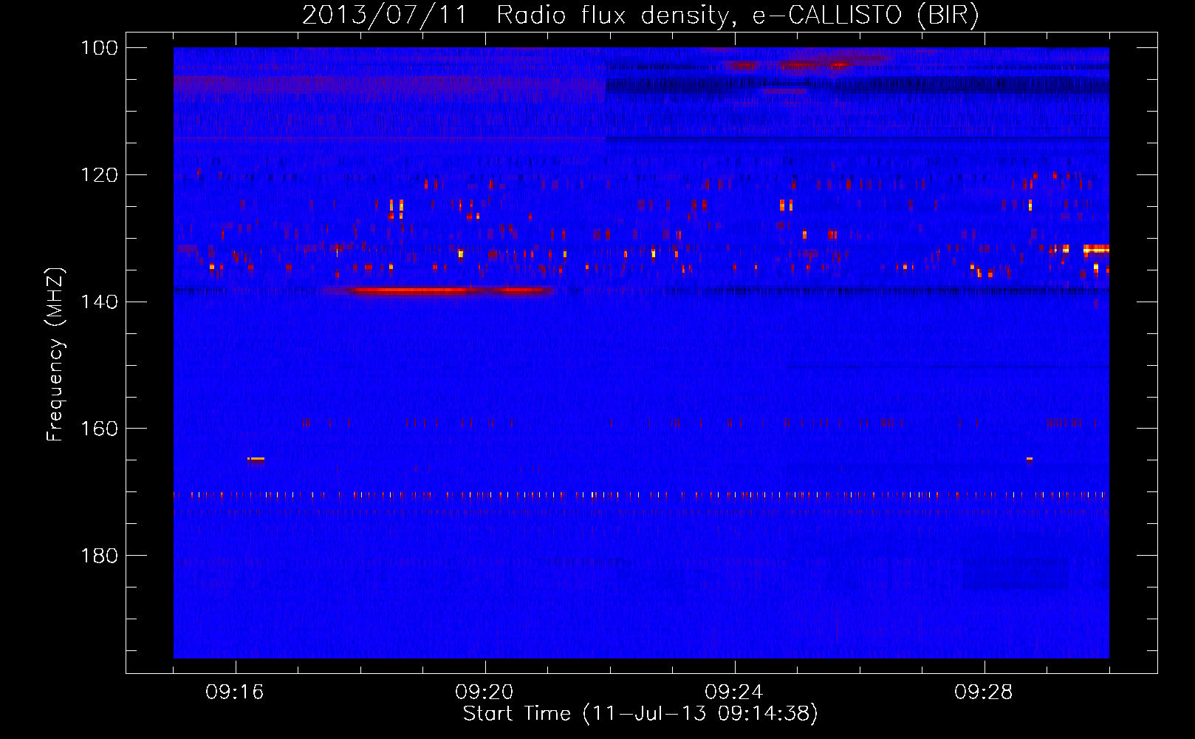Click the short orange dash near 165 MHz at 09:16

tap(256, 459)
